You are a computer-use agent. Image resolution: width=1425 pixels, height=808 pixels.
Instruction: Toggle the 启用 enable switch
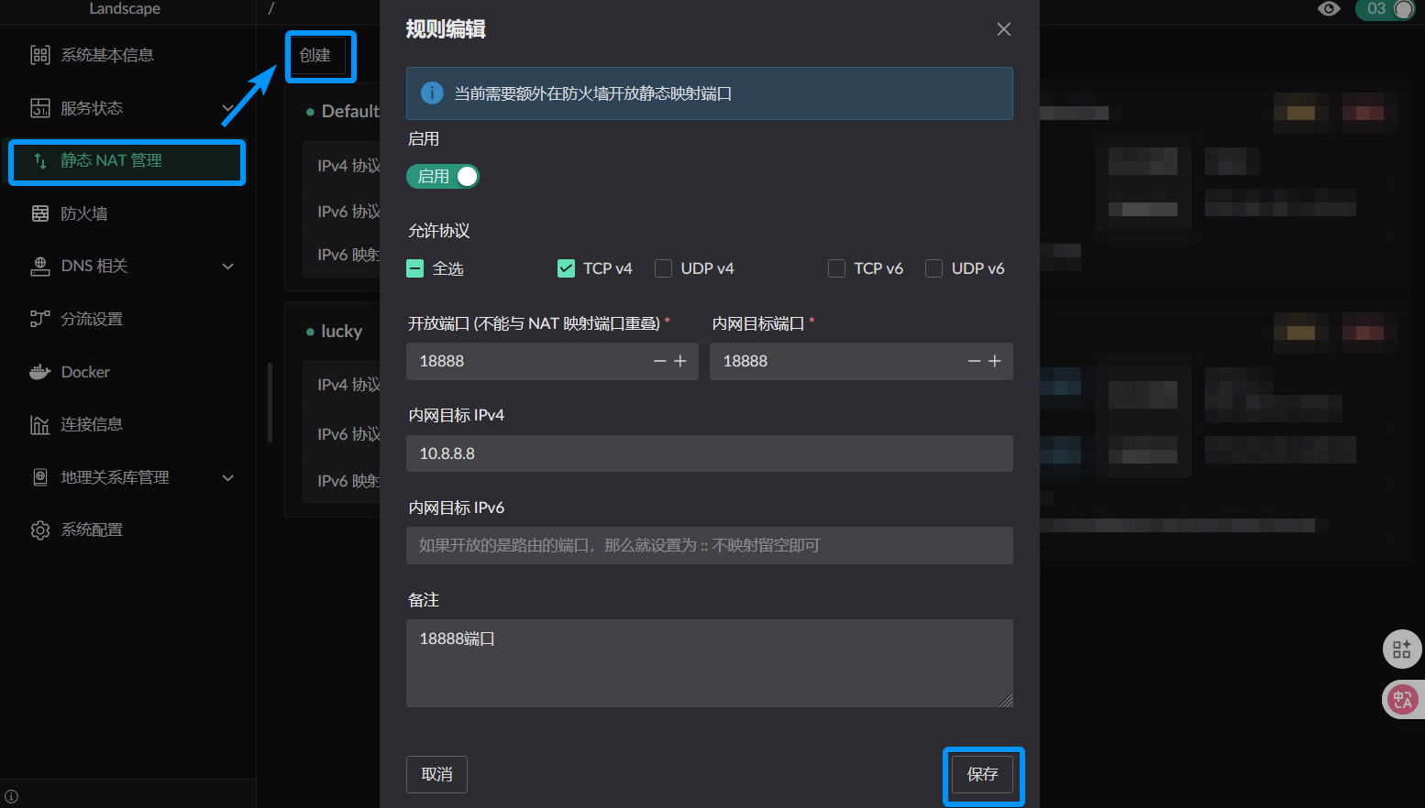pos(443,177)
